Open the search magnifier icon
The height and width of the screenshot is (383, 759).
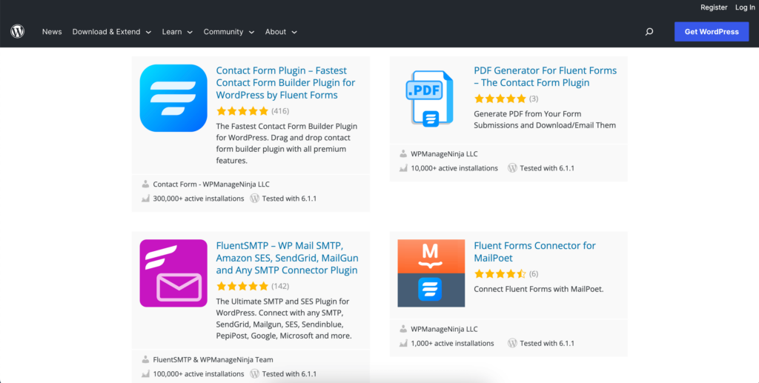pyautogui.click(x=649, y=31)
